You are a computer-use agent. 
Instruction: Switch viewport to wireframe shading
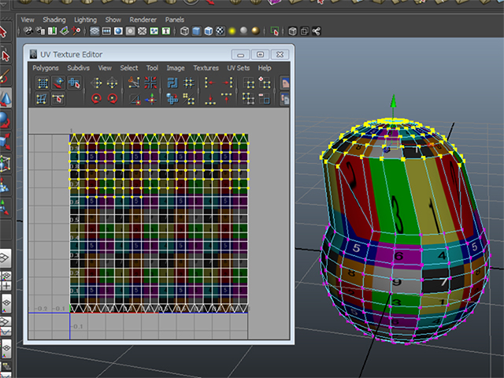tap(184, 31)
